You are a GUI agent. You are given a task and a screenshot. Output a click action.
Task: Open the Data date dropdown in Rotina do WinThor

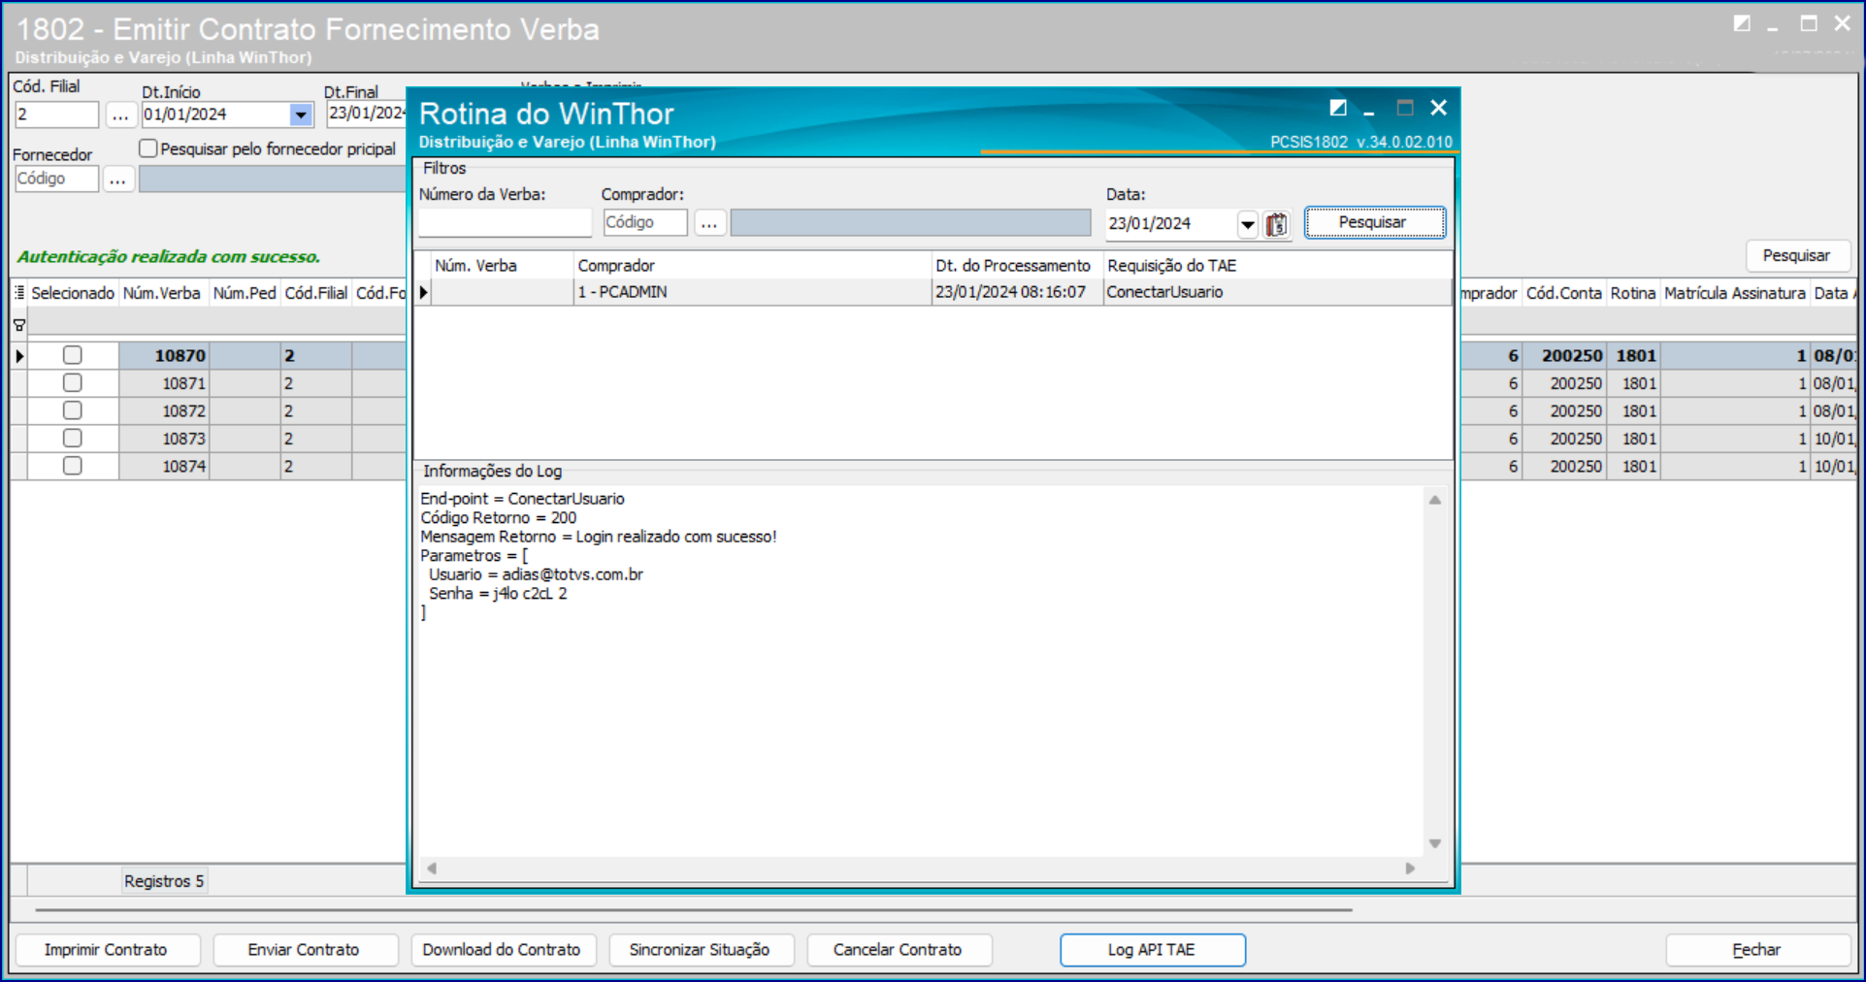tap(1248, 224)
